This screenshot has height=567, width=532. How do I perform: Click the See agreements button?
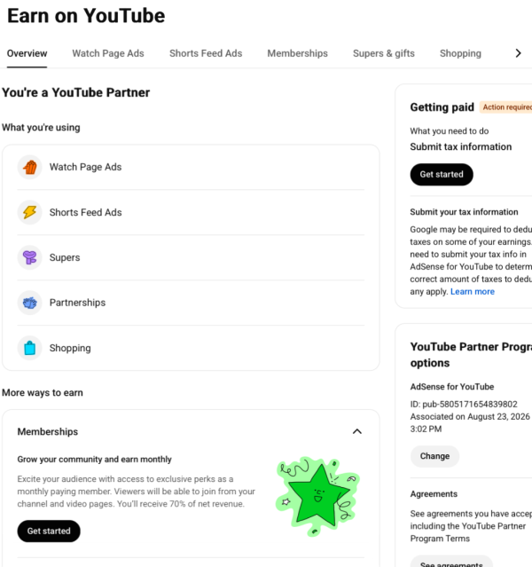click(x=451, y=563)
